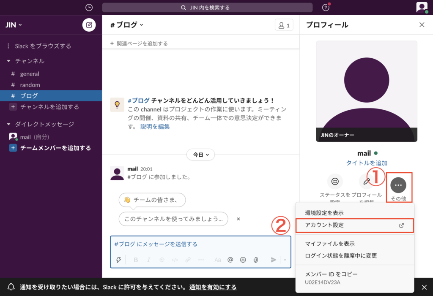Viewport: 433px width, 296px height.
Task: Select メンバー ID をコピー menu item
Action: point(355,278)
